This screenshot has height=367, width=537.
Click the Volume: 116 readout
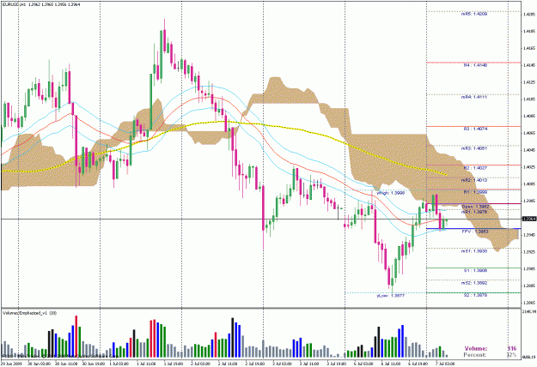coord(490,349)
